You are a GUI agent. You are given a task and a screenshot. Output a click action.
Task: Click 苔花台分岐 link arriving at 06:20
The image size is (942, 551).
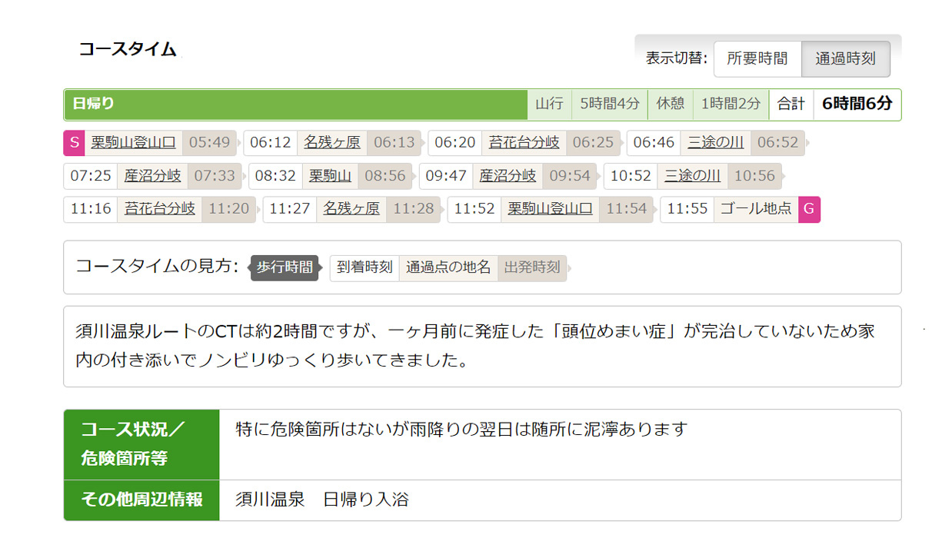524,143
